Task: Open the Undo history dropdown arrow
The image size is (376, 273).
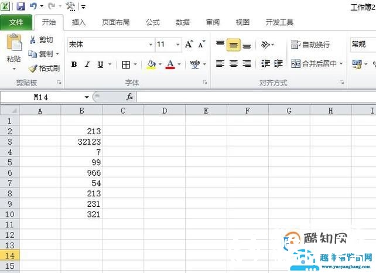Action: (x=42, y=6)
